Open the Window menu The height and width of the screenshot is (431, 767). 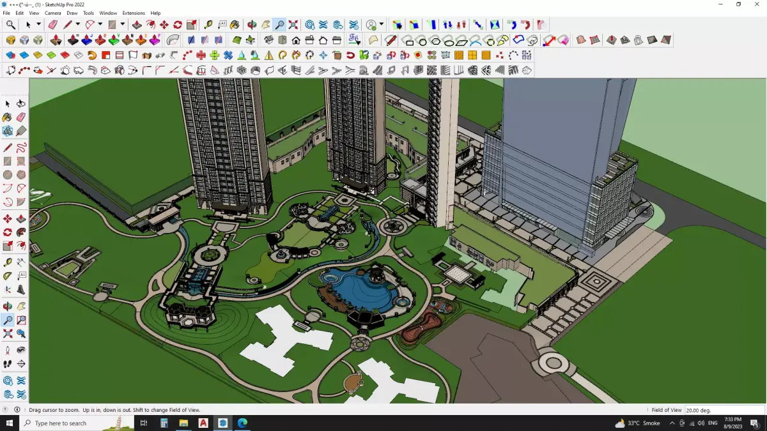[108, 13]
